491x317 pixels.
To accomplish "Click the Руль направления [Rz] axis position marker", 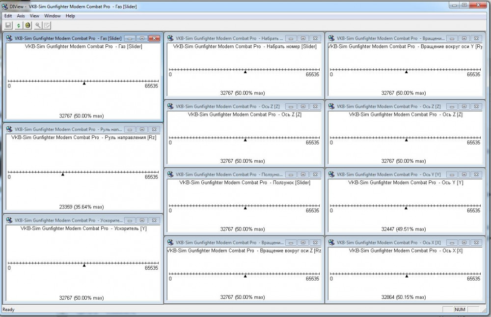I will (x=62, y=174).
